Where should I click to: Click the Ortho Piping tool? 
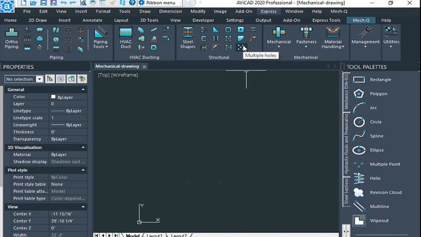click(x=12, y=38)
